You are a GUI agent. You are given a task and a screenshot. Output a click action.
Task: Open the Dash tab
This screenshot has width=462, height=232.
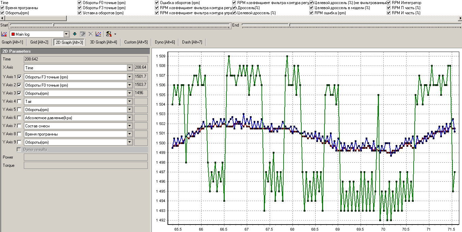192,42
